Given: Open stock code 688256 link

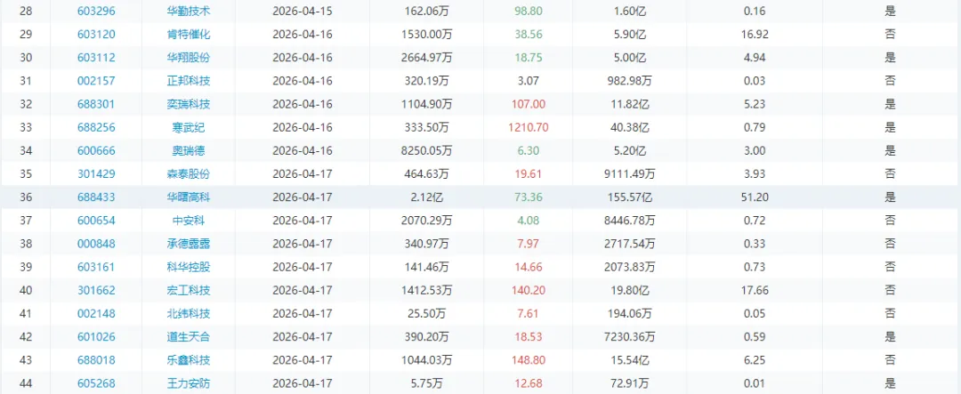Looking at the screenshot, I should tap(96, 127).
